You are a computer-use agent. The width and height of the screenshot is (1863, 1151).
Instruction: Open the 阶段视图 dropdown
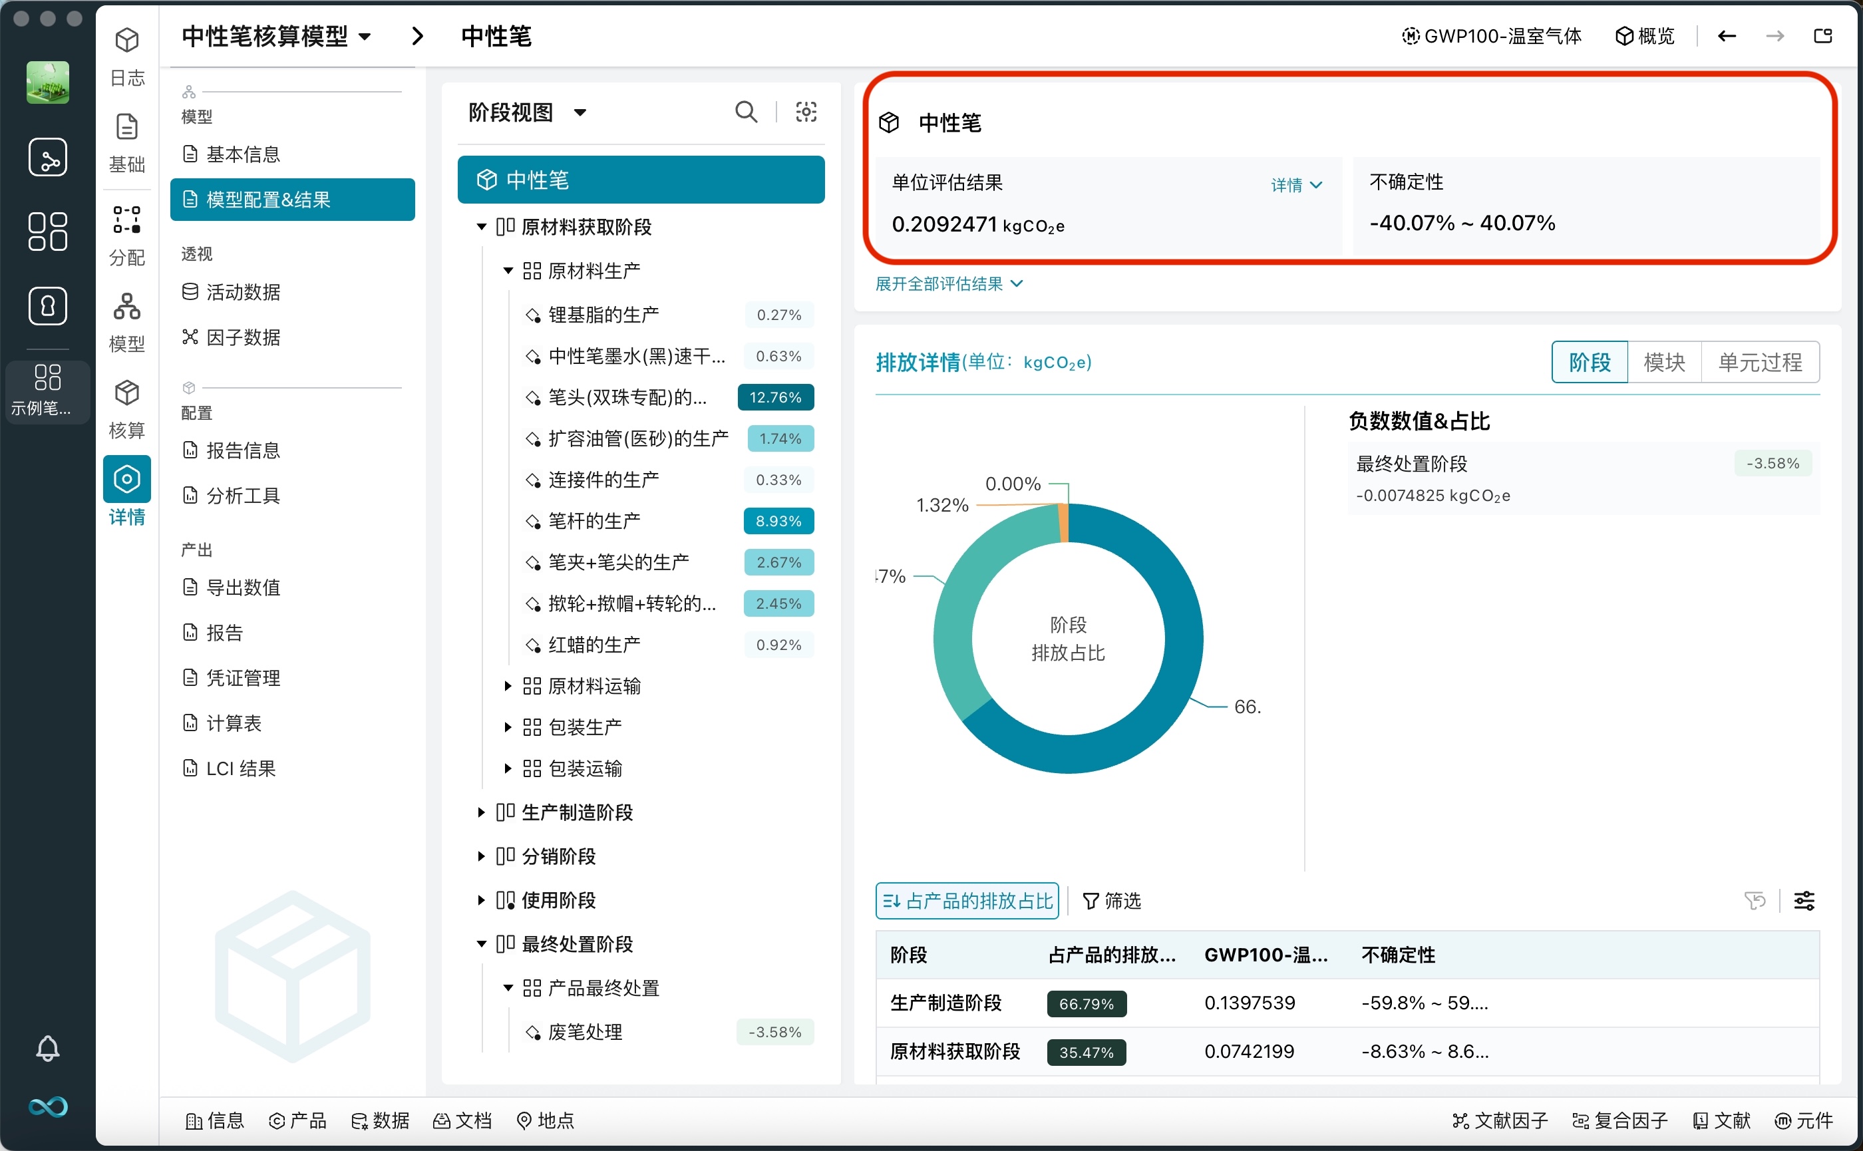tap(526, 111)
